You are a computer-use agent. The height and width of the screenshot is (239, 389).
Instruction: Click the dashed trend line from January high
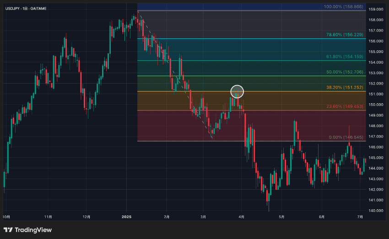(x=175, y=74)
